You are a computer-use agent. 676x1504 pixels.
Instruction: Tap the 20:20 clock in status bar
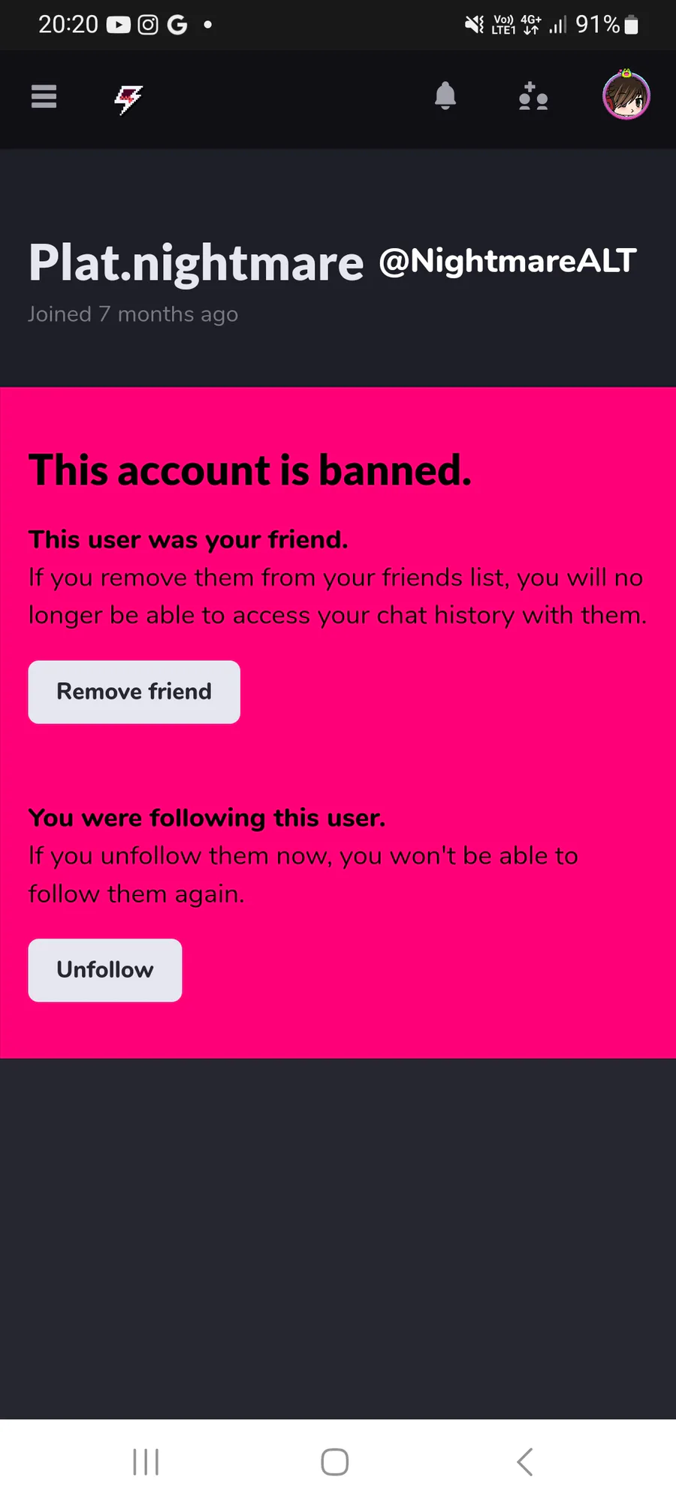point(68,25)
